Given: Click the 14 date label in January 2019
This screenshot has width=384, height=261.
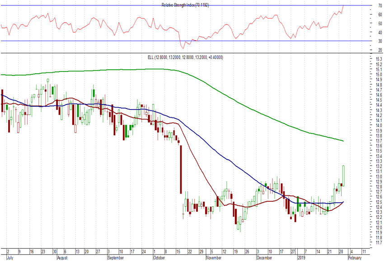Looking at the screenshot, I should coord(318,252).
